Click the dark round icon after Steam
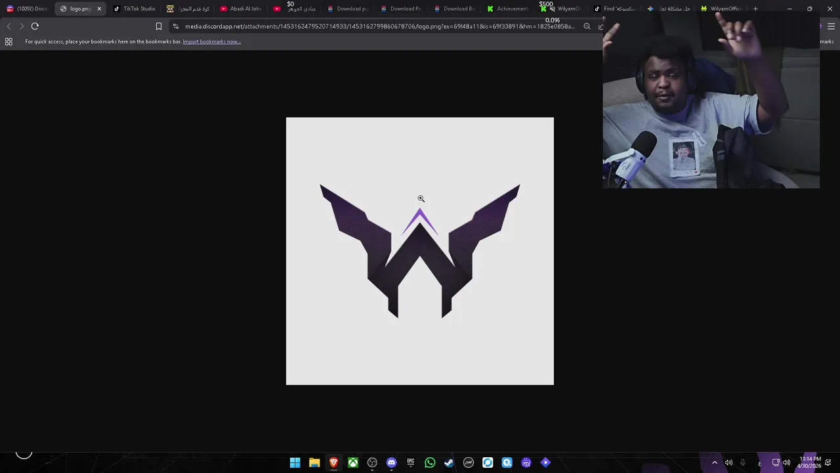Screen dimensions: 840x473 pos(469,462)
